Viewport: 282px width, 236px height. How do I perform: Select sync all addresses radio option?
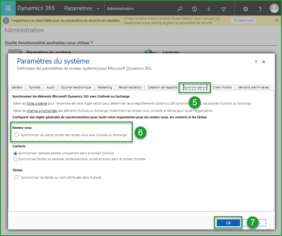(15, 159)
